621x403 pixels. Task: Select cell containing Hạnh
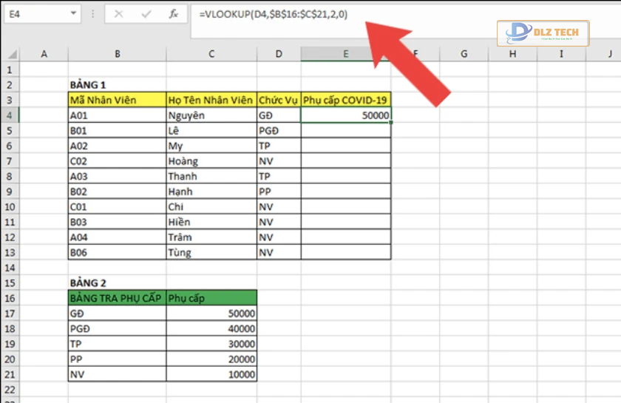point(211,192)
